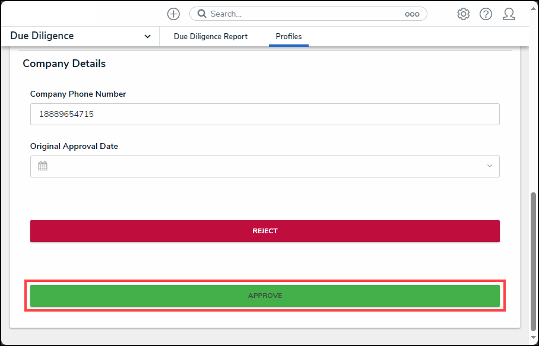
Task: Click the Due Diligence title label
Action: point(42,36)
